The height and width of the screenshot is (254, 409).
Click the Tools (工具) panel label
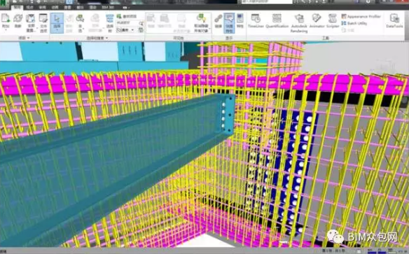pyautogui.click(x=325, y=38)
